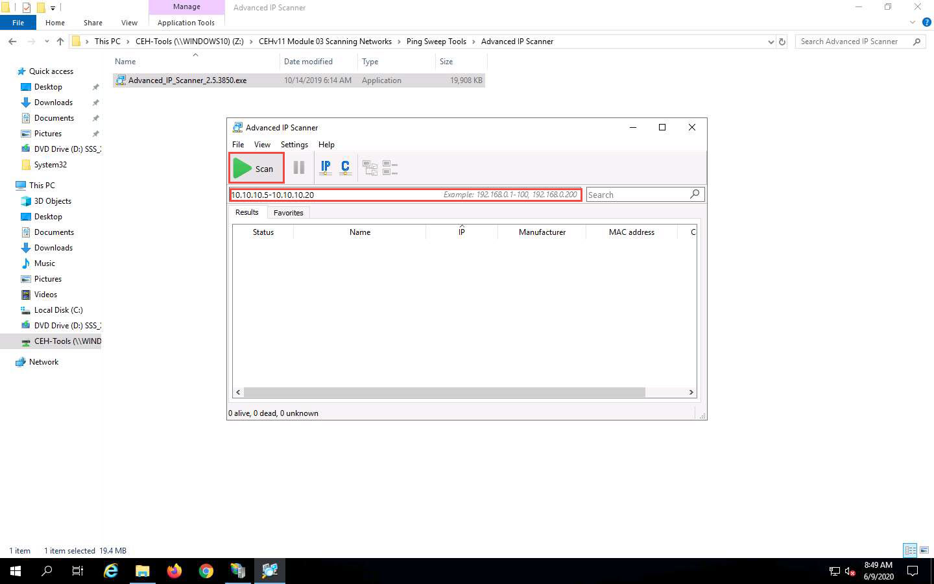The height and width of the screenshot is (584, 934).
Task: Open Local Disk (C:)
Action: (58, 310)
